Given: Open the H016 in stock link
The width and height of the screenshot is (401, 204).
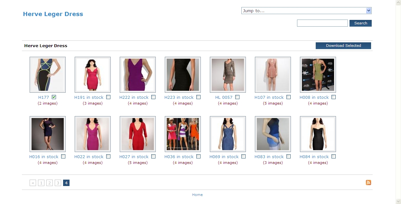Looking at the screenshot, I should [x=44, y=157].
